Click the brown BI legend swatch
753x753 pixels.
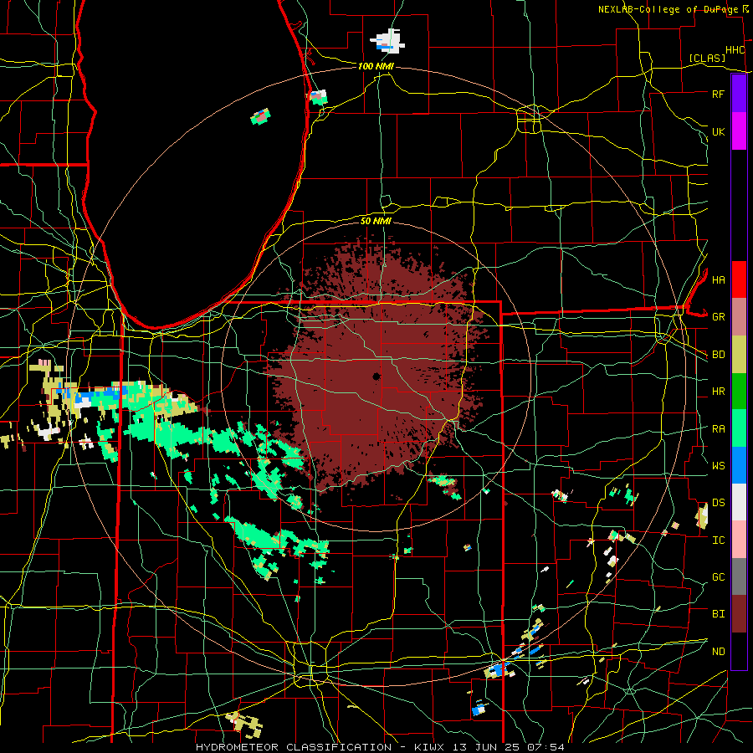coord(739,614)
